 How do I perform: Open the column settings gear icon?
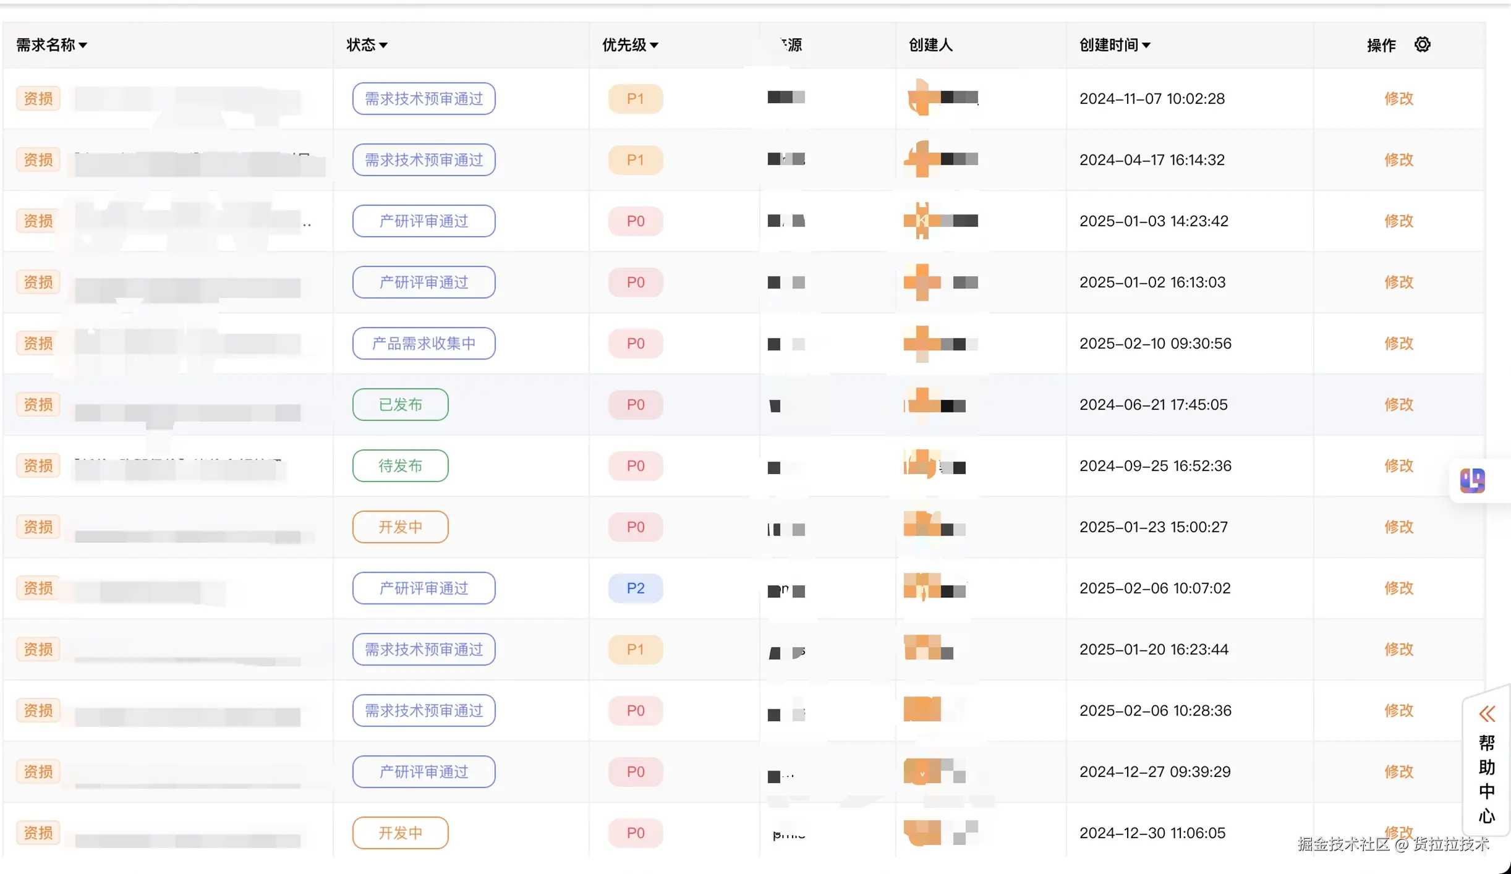[x=1423, y=44]
